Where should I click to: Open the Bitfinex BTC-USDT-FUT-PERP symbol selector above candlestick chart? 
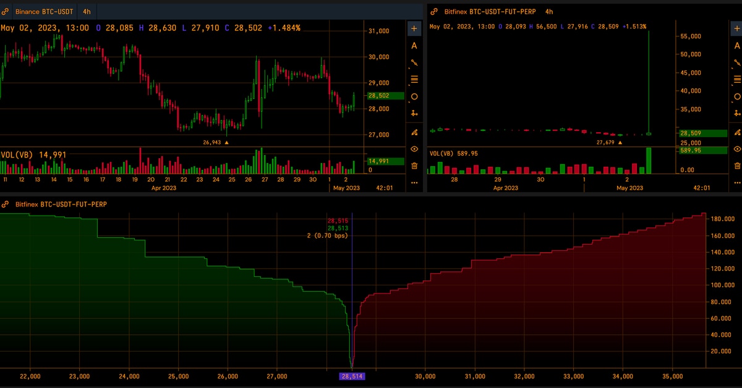(490, 11)
